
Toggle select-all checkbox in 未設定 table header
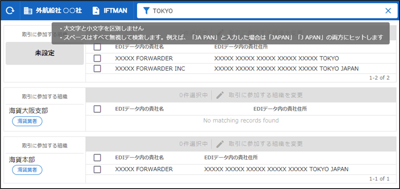click(x=97, y=47)
